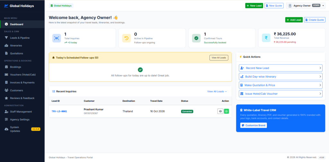
Task: Click the green Add Lead button
Action: click(294, 20)
